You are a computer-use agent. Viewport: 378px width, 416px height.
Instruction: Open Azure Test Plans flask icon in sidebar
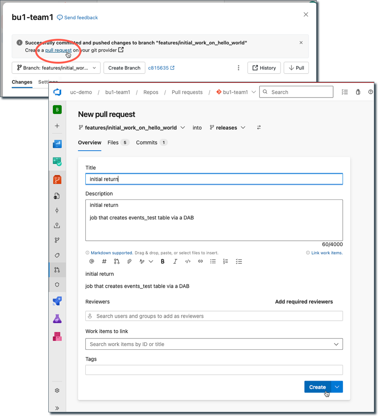57,319
